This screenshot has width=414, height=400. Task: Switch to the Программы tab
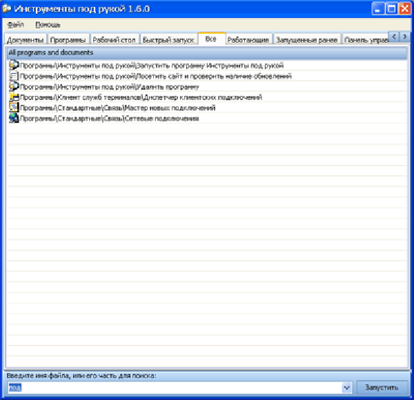click(x=68, y=40)
